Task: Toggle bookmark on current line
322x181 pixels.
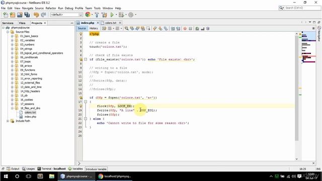Action: [166, 29]
